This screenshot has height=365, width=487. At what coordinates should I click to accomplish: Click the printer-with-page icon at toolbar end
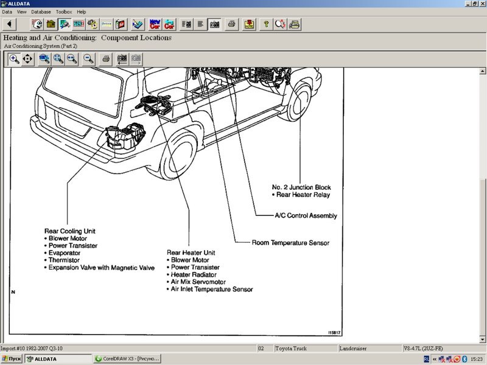pyautogui.click(x=294, y=24)
